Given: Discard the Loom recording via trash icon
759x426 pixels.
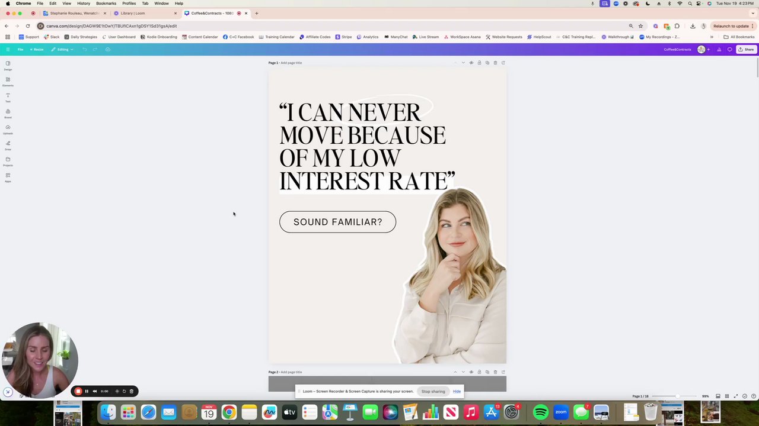Looking at the screenshot, I should pyautogui.click(x=132, y=391).
